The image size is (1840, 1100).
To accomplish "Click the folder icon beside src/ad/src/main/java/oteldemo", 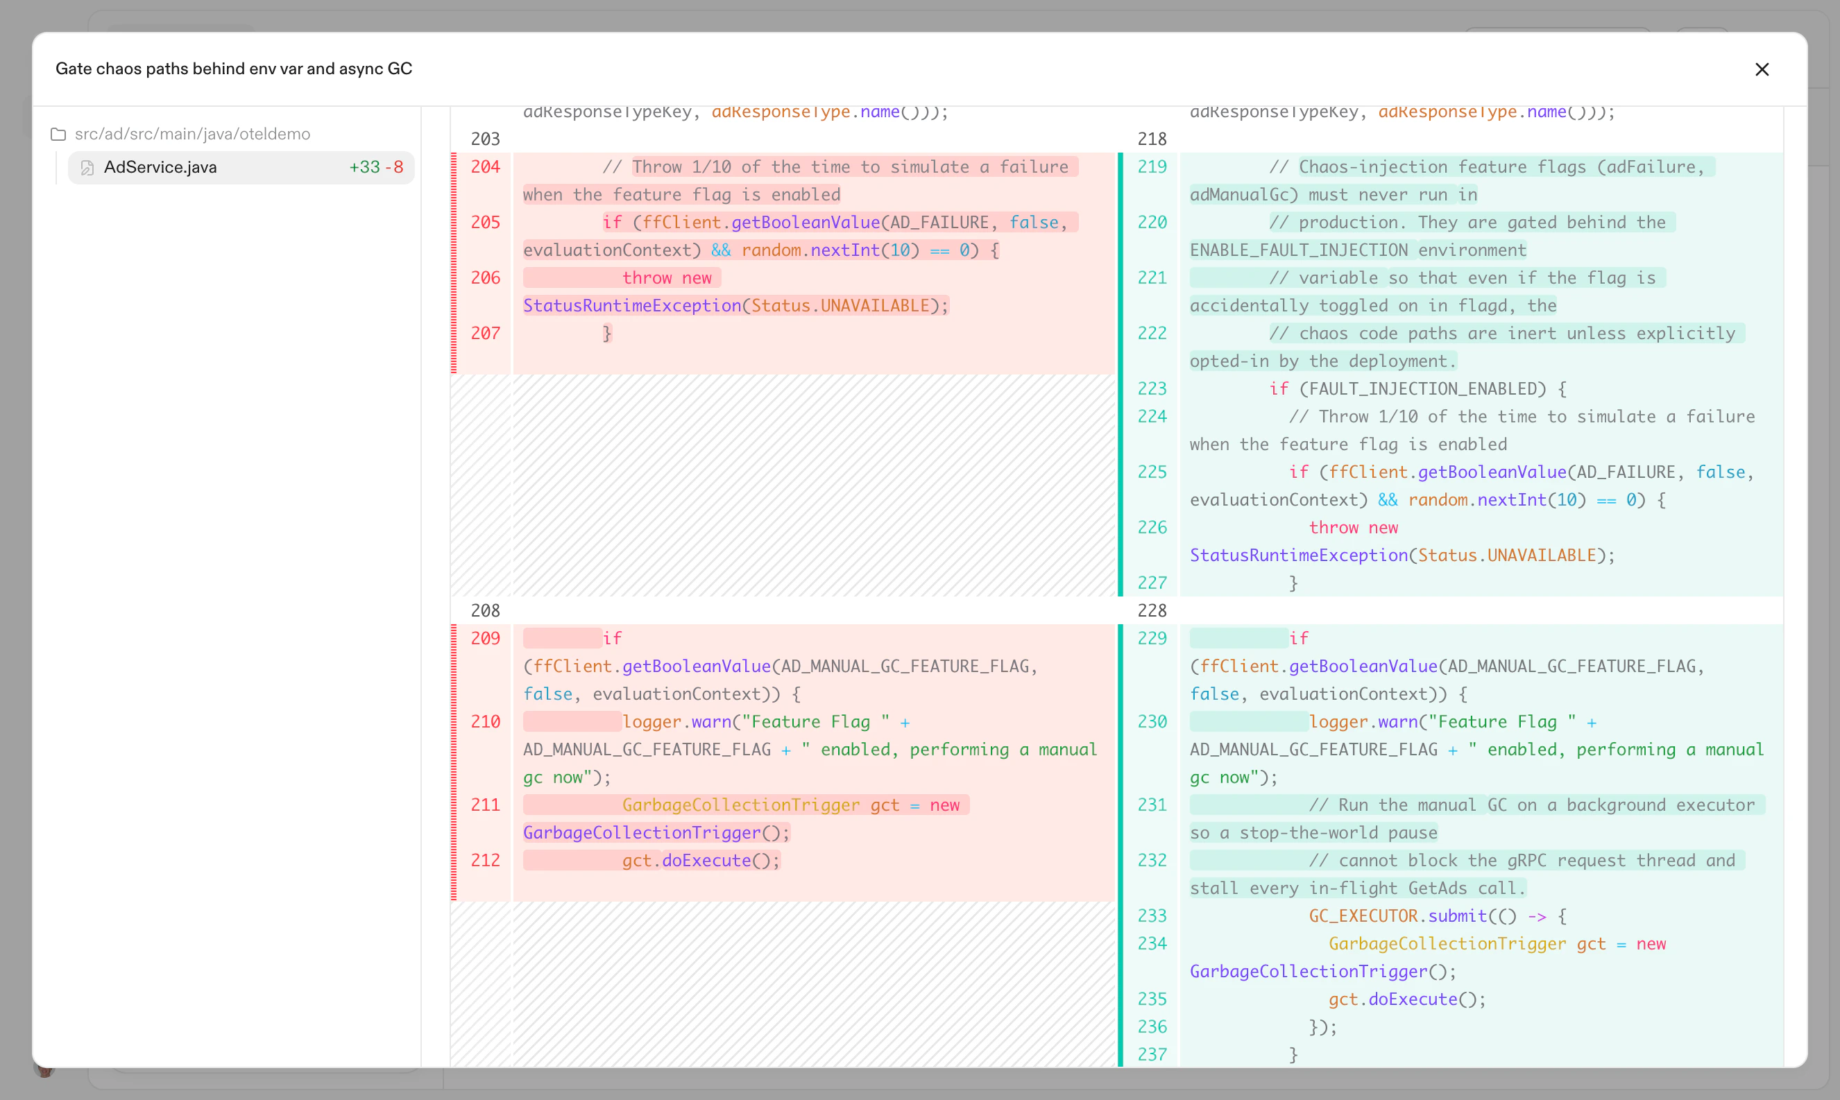I will pyautogui.click(x=58, y=133).
